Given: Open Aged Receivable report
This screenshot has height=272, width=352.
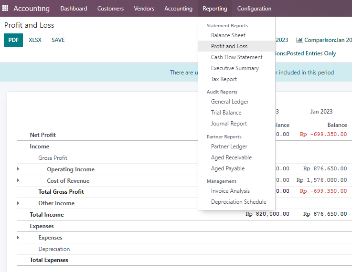Looking at the screenshot, I should pyautogui.click(x=236, y=157).
